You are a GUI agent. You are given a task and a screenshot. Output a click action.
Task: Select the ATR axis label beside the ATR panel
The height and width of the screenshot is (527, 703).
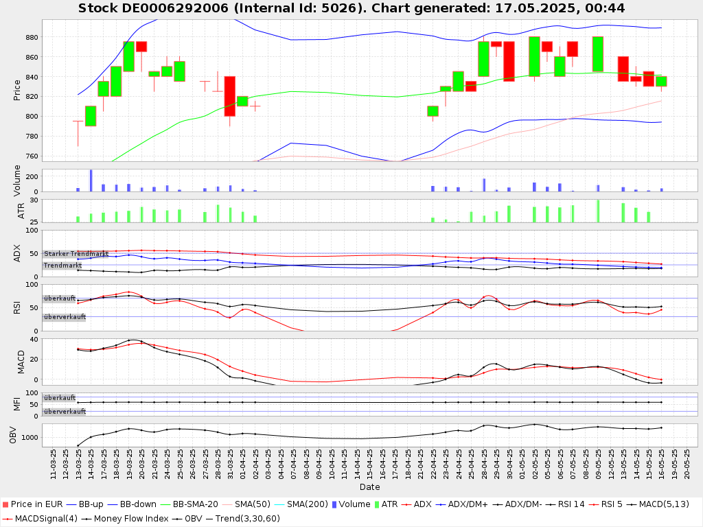(x=21, y=211)
